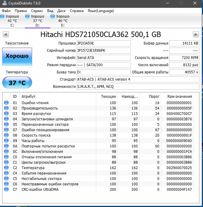Click status orb for Ошибки позиционирования row

click(x=6, y=130)
